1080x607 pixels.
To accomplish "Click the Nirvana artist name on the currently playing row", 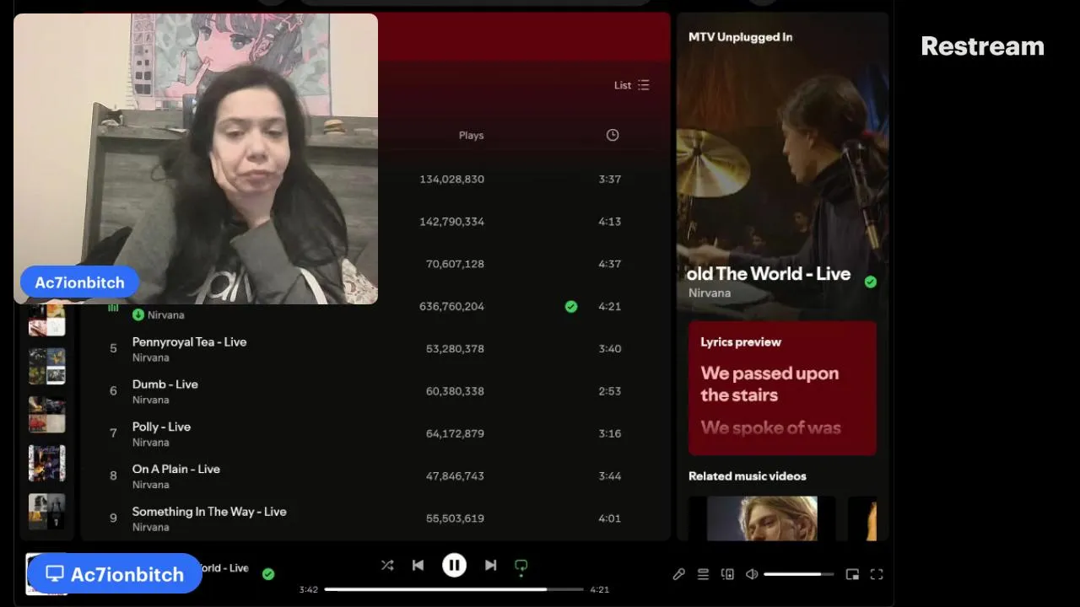I will 166,314.
